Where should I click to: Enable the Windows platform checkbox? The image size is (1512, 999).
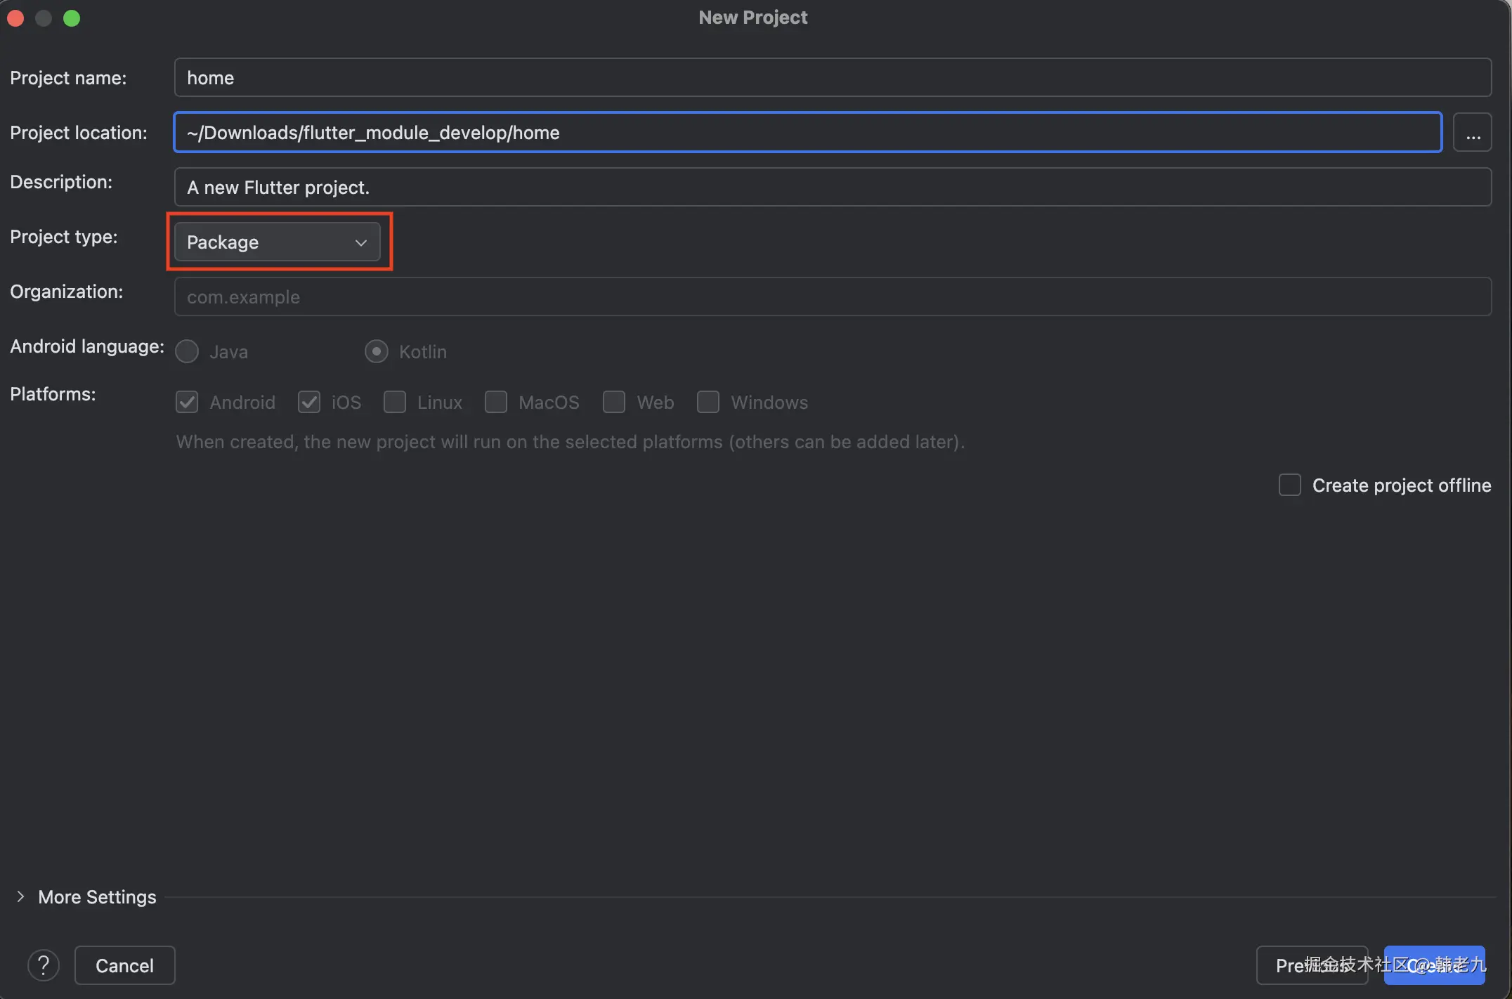tap(708, 403)
